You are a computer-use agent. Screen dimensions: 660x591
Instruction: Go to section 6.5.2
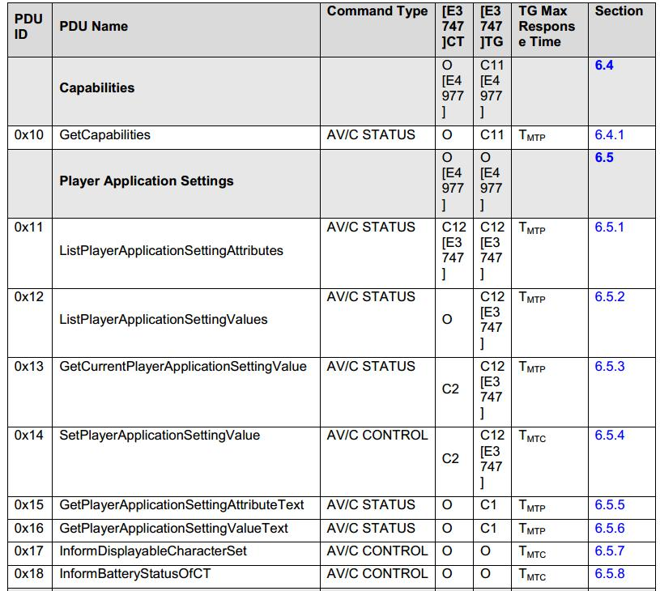pyautogui.click(x=610, y=296)
